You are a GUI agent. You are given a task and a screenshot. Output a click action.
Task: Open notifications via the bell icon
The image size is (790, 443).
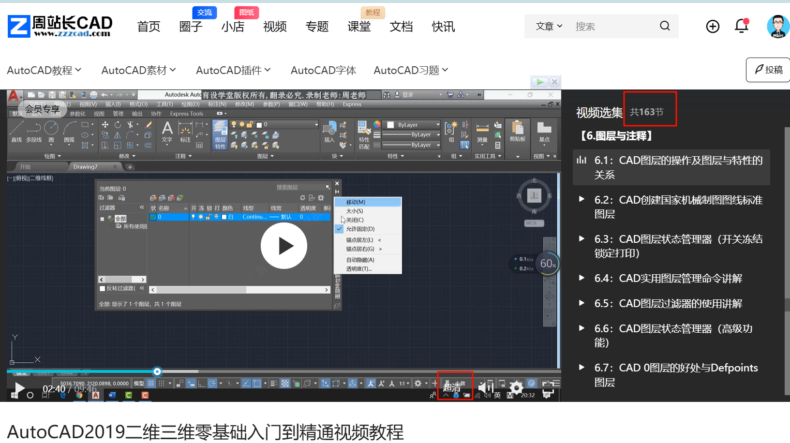(x=742, y=26)
